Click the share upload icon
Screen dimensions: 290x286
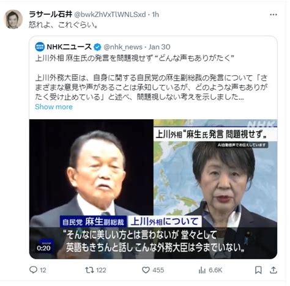click(273, 270)
